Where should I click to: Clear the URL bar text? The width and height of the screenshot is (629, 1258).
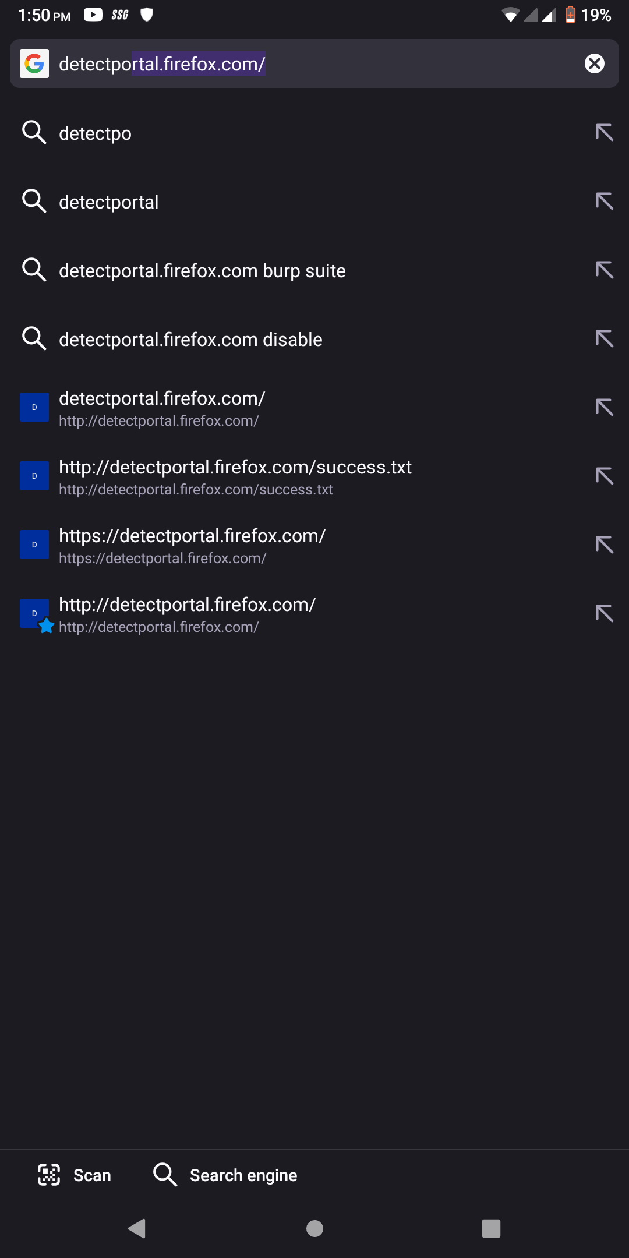[x=594, y=63]
